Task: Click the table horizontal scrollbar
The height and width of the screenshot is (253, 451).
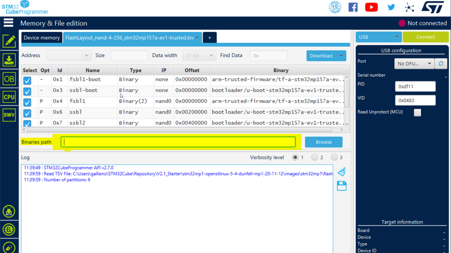Action: tap(180, 130)
